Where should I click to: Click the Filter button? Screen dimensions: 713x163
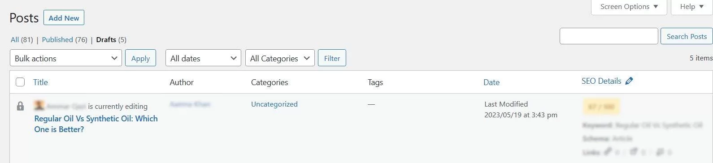click(x=332, y=58)
